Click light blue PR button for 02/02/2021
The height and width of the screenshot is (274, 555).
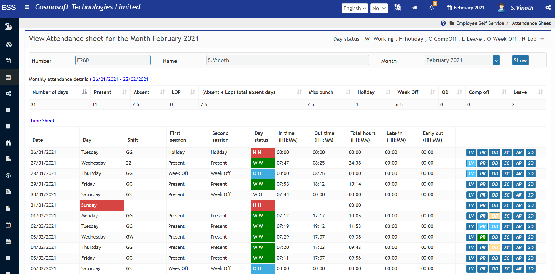point(483,226)
